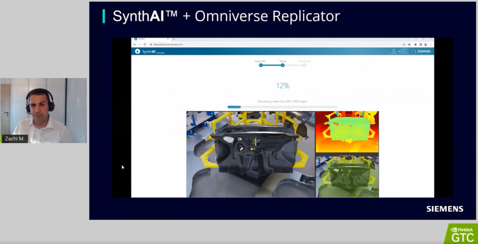This screenshot has width=478, height=244.
Task: Click the synthetic data progress bar
Action: coord(282,107)
